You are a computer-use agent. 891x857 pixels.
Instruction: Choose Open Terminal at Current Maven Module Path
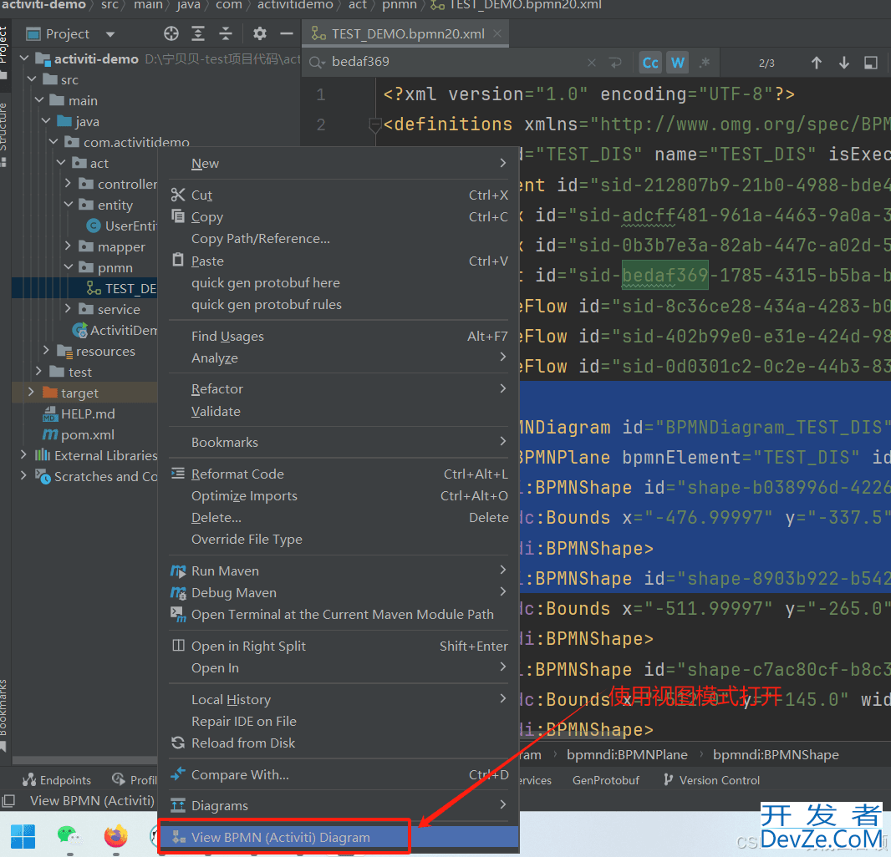coord(339,615)
